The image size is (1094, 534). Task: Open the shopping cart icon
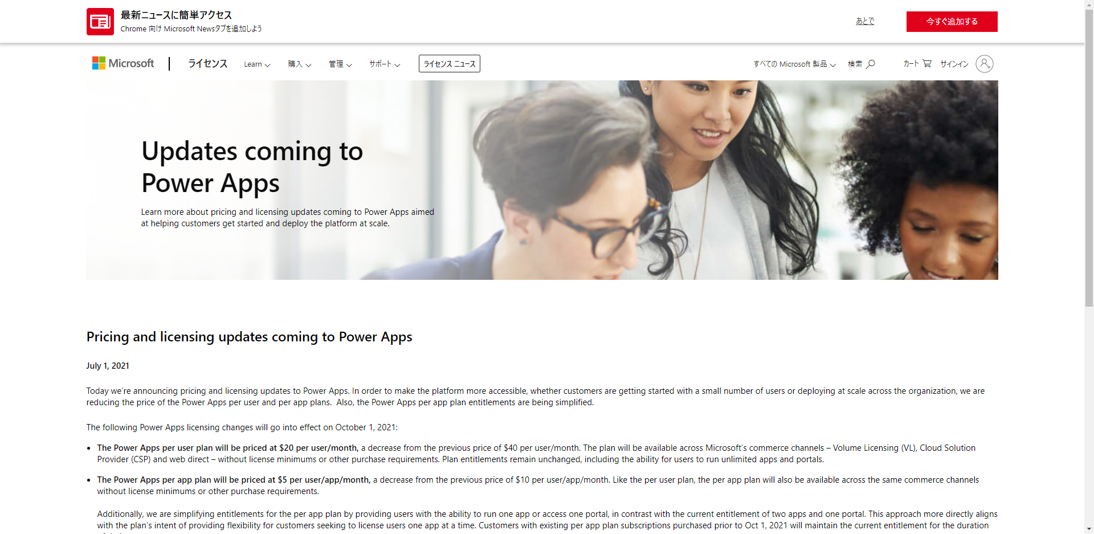(x=927, y=63)
